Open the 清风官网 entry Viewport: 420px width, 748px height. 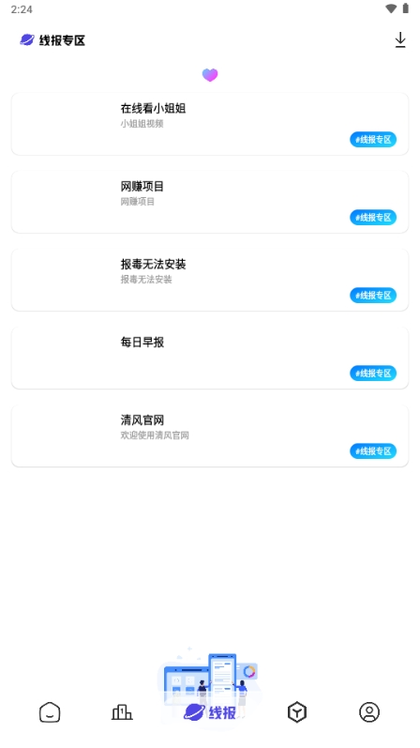point(210,435)
